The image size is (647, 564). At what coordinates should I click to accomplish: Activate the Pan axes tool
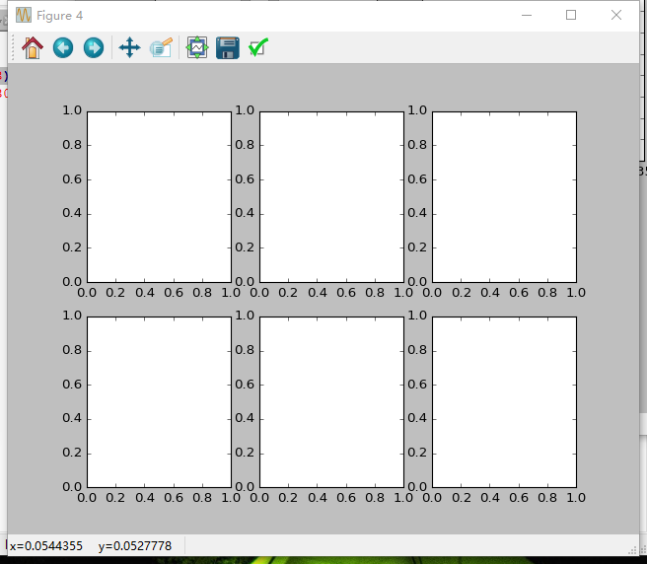[x=129, y=48]
